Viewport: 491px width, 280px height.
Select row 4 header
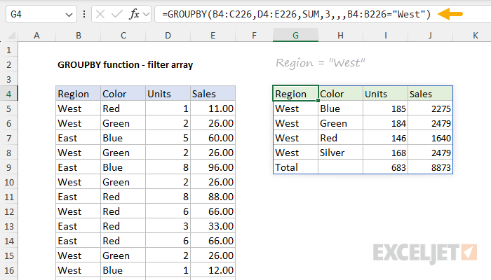coord(8,94)
